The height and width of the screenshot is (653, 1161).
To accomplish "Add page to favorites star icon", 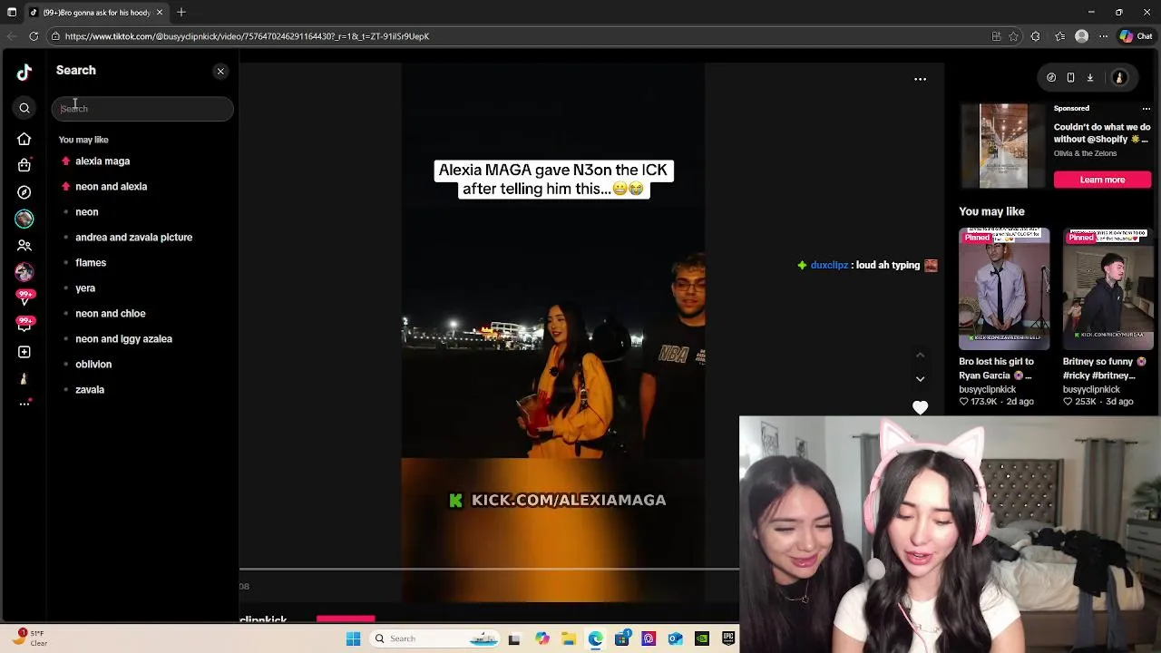I will point(1013,36).
